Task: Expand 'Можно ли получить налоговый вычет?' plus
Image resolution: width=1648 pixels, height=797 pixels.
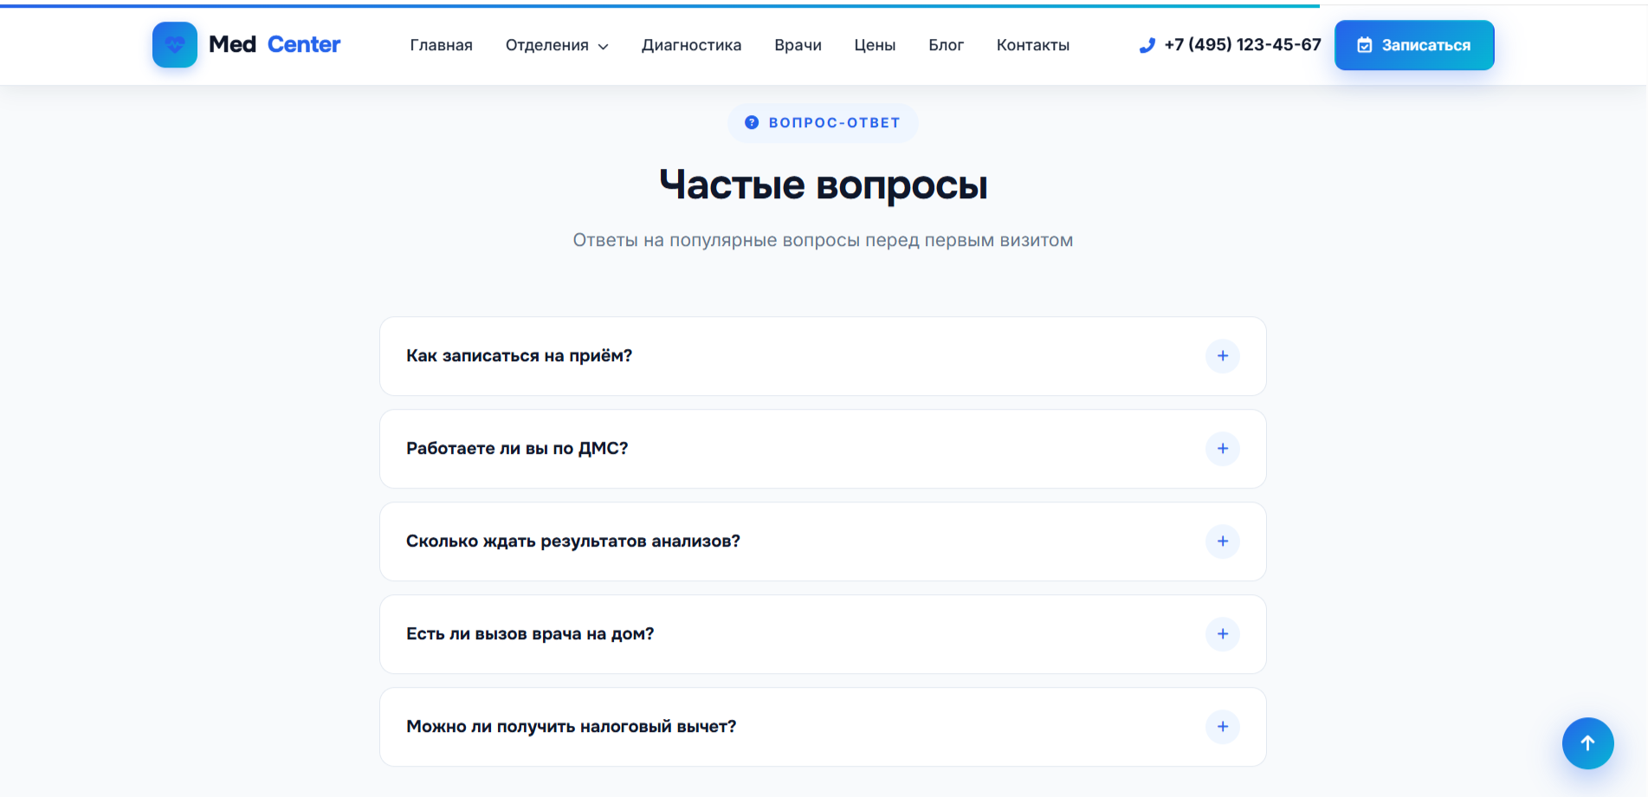Action: (1222, 727)
